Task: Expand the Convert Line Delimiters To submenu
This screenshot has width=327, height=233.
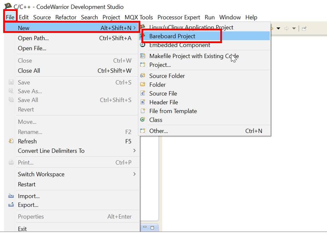Action: 134,151
